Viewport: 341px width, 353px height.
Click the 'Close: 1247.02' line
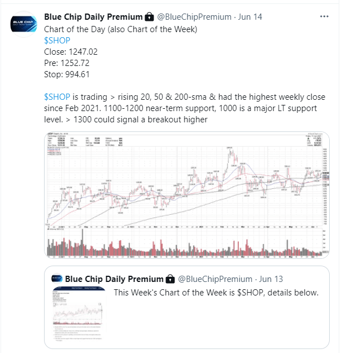[x=71, y=52]
